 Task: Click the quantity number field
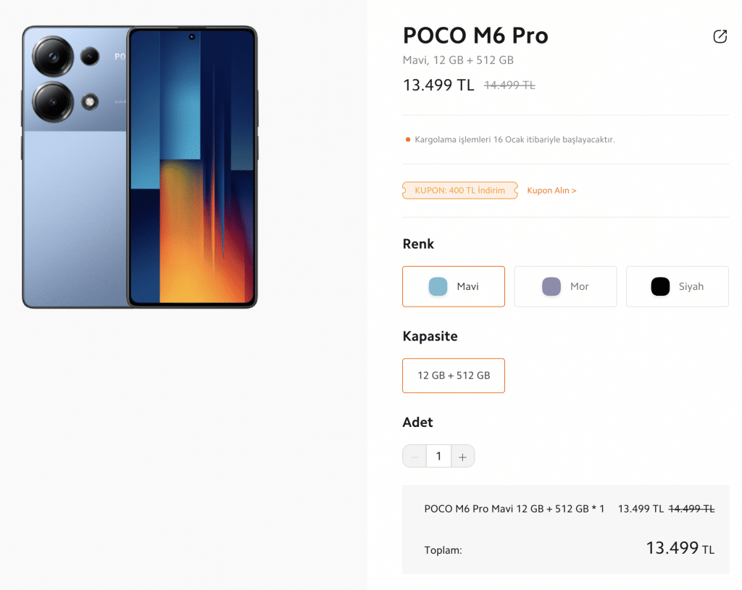(x=438, y=457)
